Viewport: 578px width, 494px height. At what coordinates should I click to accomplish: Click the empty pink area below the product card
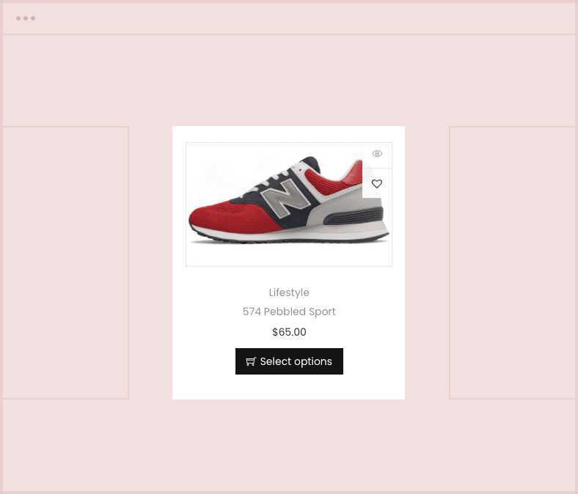coord(289,446)
